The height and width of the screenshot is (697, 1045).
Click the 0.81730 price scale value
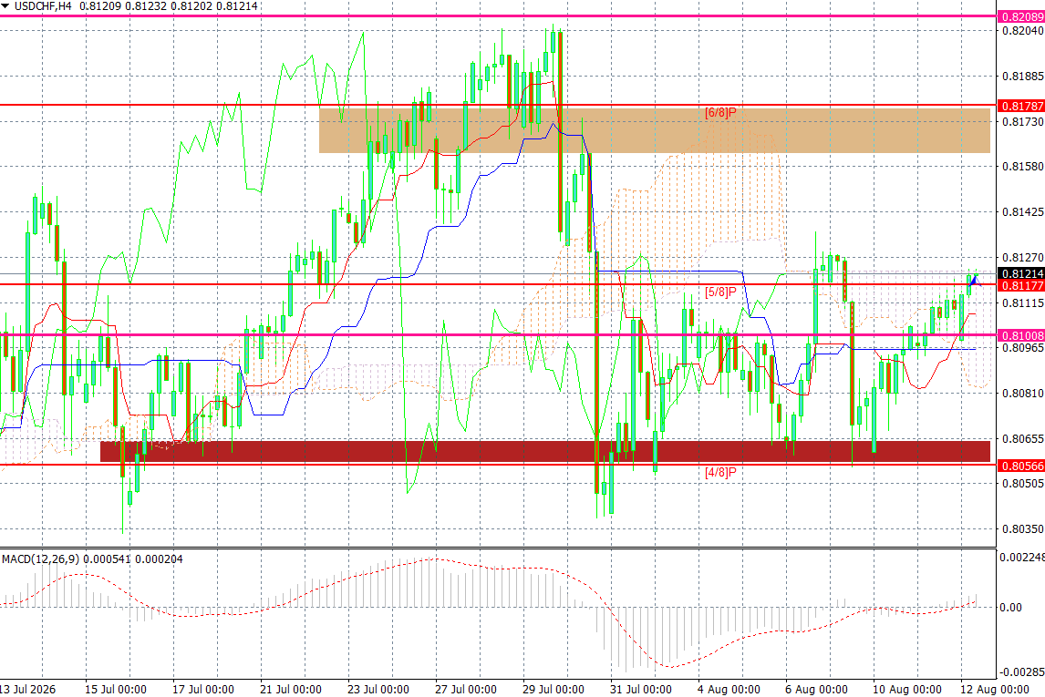pos(1023,122)
